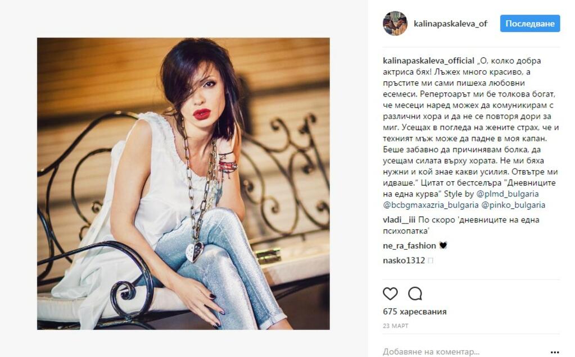The width and height of the screenshot is (575, 357).
Task: Open kalinapaskaleva profile avatar picture
Action: tap(395, 24)
